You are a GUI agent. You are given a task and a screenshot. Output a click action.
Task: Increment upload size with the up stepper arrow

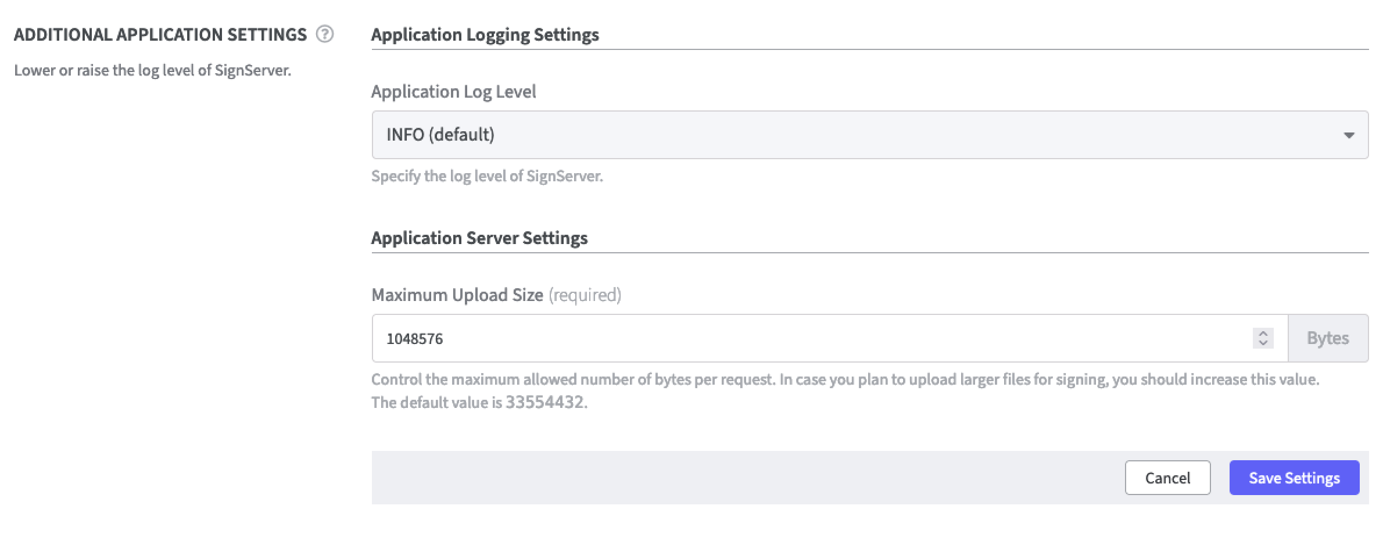pos(1263,334)
